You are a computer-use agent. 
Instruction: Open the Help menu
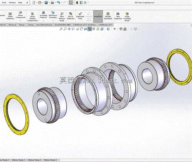pos(20,2)
